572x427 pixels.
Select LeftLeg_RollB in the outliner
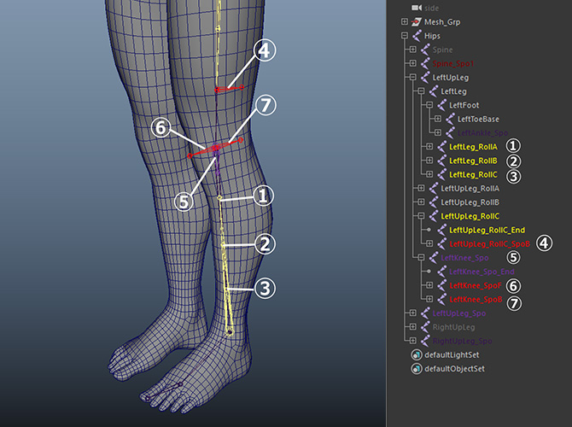click(x=473, y=161)
